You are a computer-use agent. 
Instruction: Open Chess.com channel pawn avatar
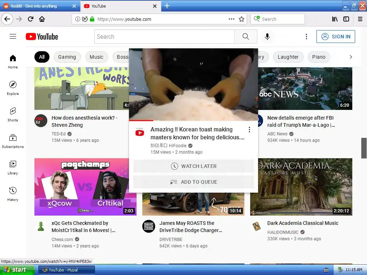[x=41, y=226]
